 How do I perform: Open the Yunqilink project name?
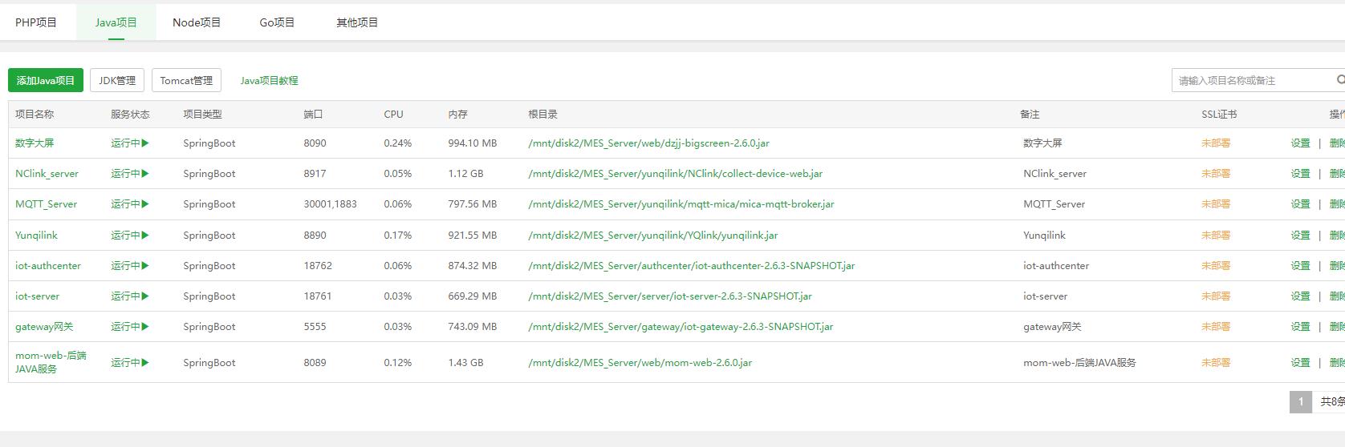pyautogui.click(x=36, y=235)
